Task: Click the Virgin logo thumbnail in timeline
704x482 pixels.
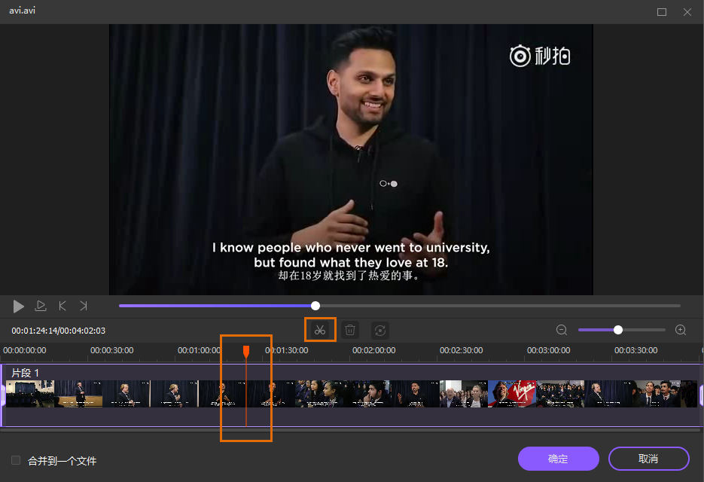Action: (512, 393)
